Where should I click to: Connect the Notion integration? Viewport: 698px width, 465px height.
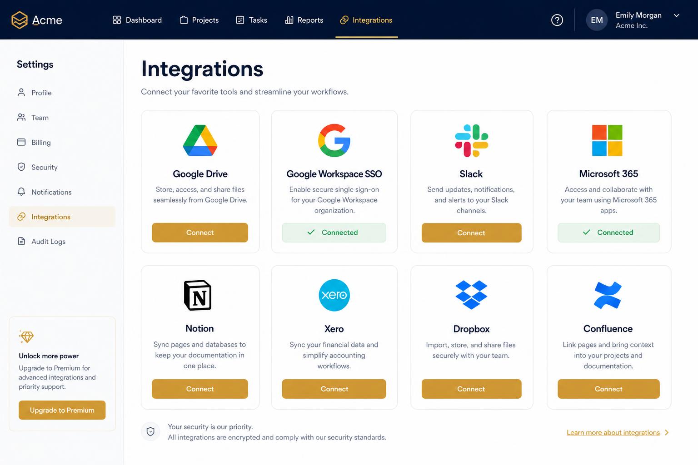tap(200, 389)
